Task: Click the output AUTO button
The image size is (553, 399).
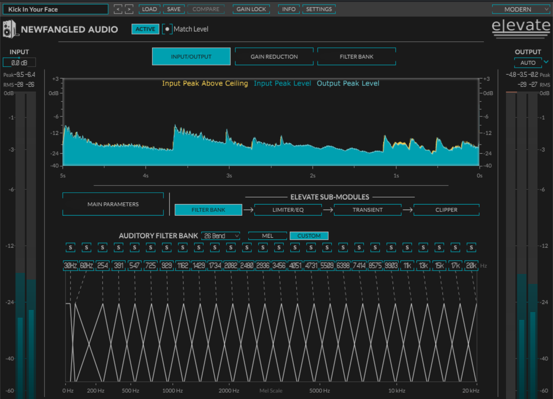Action: point(528,63)
